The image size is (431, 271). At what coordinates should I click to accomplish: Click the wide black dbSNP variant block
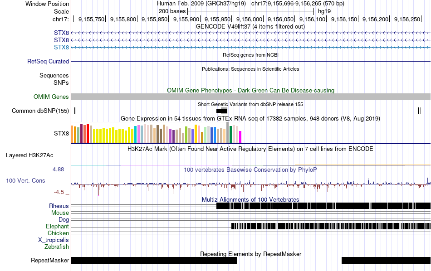click(221, 111)
